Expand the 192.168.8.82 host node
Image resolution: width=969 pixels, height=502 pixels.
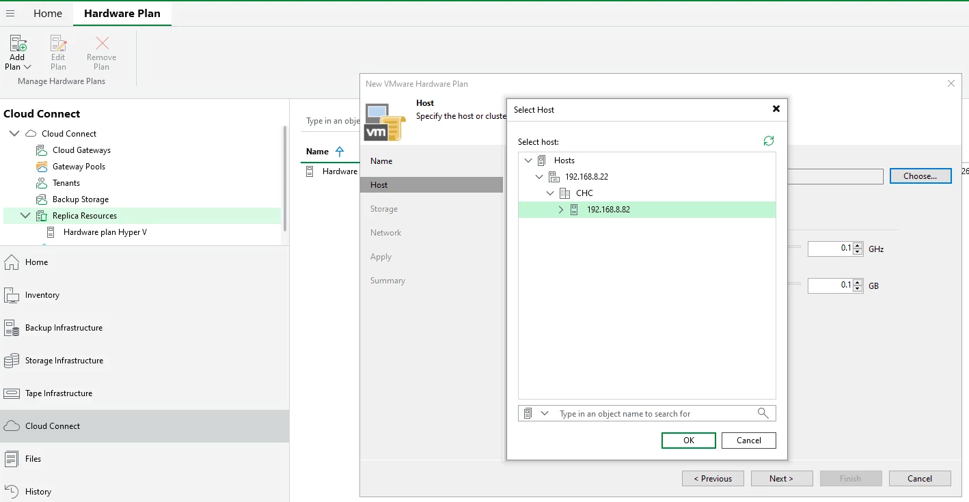coord(561,210)
